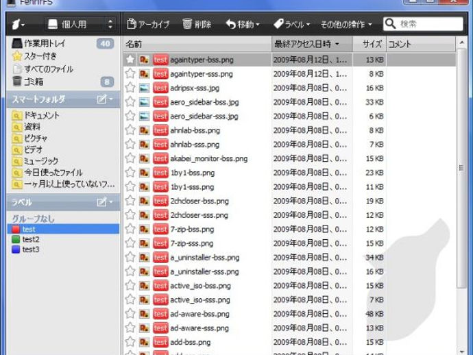Screen dimensions: 473x355
Task: Open the 一ヶ月以上使っていない smart folder
Action: pyautogui.click(x=63, y=184)
